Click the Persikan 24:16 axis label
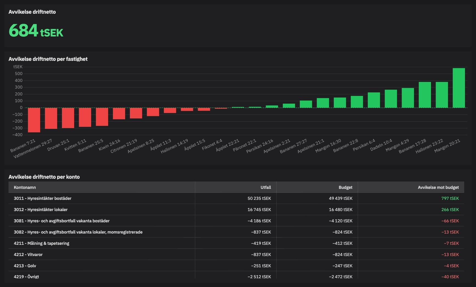This screenshot has height=287, width=476. [260, 146]
